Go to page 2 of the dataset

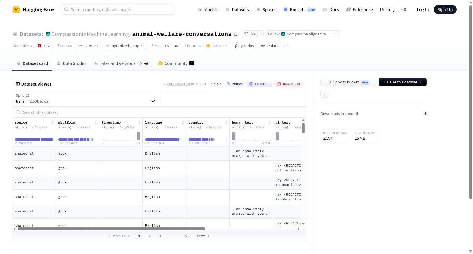pos(150,236)
